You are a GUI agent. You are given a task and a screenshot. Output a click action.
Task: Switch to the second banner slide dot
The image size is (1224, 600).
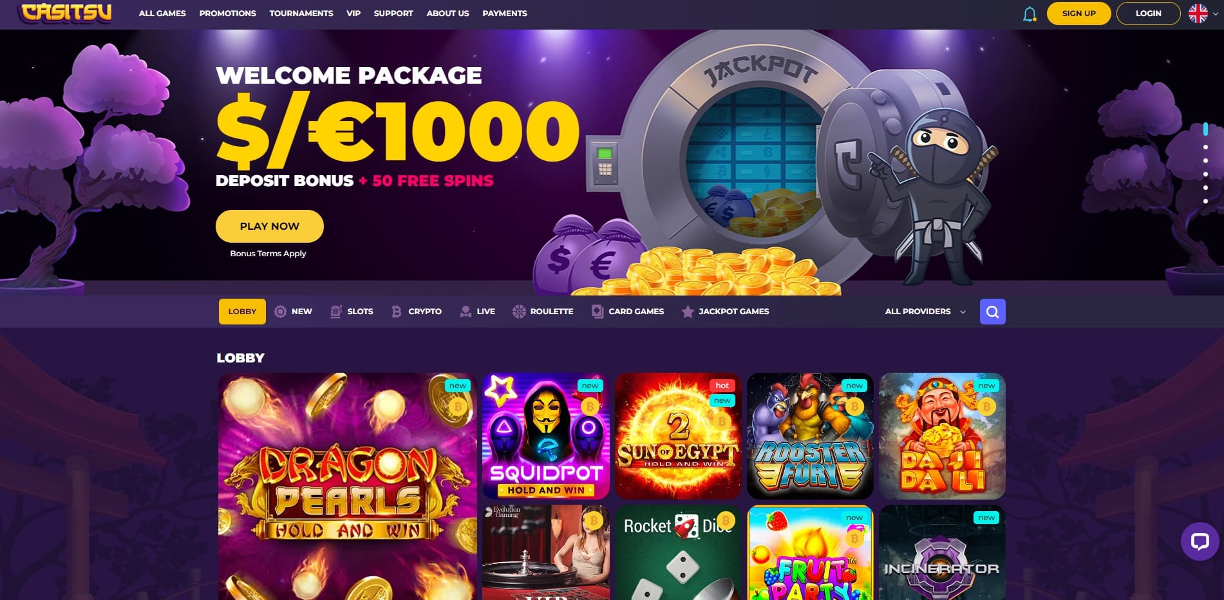1205,147
